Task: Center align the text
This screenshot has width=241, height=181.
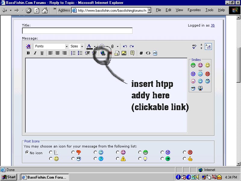Action: 58,53
